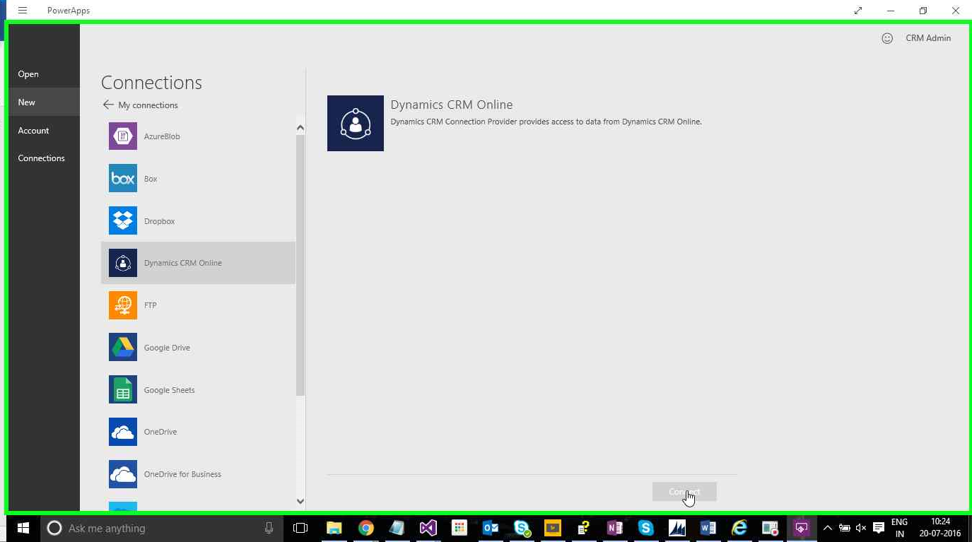Select the Box connection icon

tap(123, 178)
